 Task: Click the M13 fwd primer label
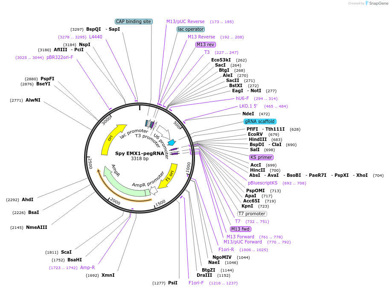240,229
